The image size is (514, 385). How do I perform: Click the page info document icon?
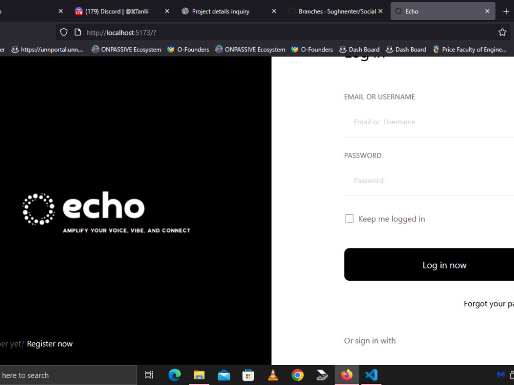click(78, 32)
